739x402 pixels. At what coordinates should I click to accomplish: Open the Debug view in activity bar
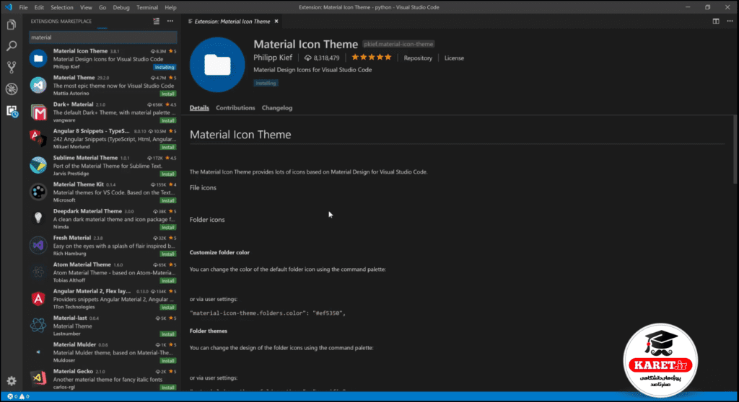coord(12,89)
